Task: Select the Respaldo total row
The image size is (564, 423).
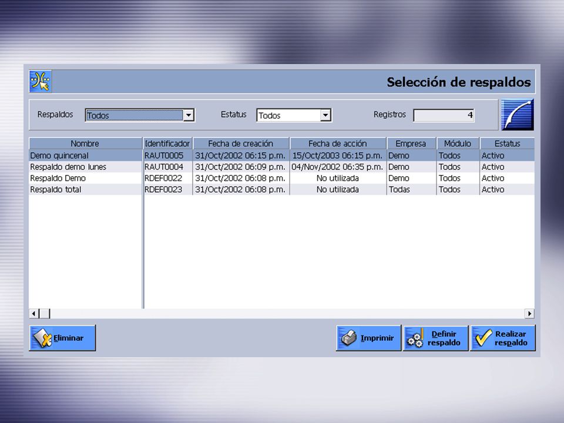Action: (x=281, y=189)
